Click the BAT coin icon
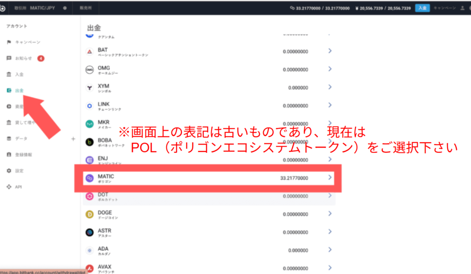The height and width of the screenshot is (274, 471). tap(90, 52)
